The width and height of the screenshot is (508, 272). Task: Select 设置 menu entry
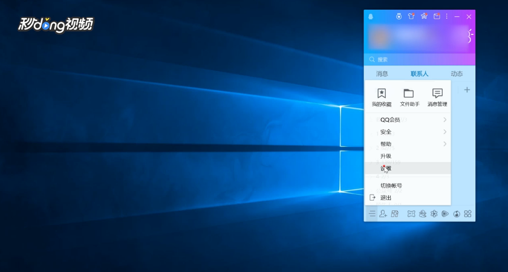(408, 168)
